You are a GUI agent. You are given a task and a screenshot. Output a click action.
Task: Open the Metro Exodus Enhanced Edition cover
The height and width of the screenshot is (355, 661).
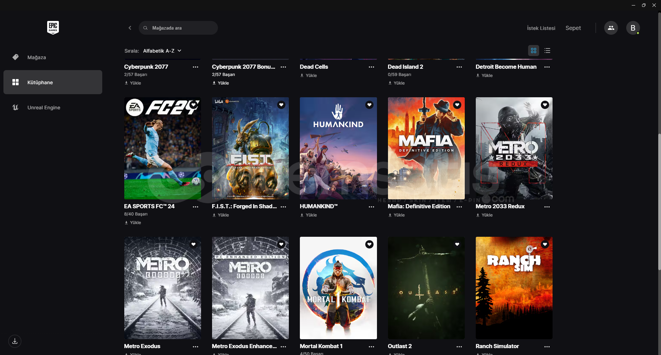(250, 288)
